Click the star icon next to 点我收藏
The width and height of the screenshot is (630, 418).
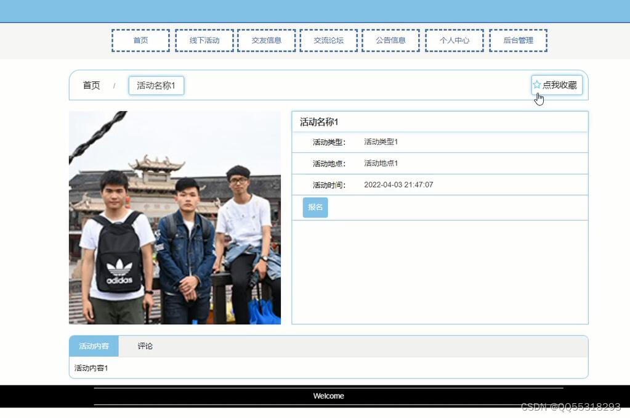coord(536,85)
